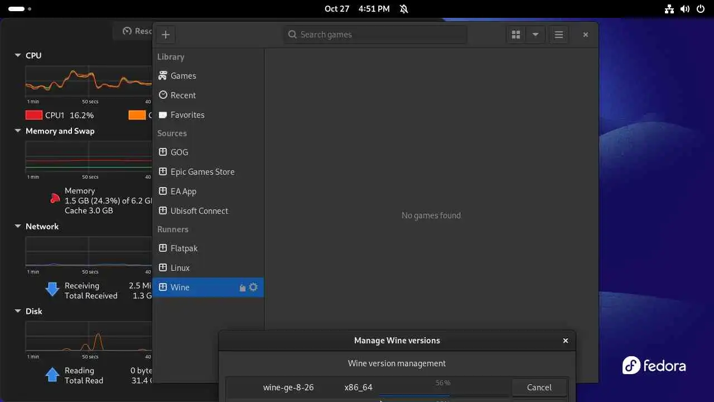The width and height of the screenshot is (714, 402).
Task: Click the CPU history graph
Action: (88, 82)
